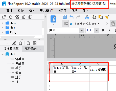Copy selection using the copy icon

click(x=94, y=17)
